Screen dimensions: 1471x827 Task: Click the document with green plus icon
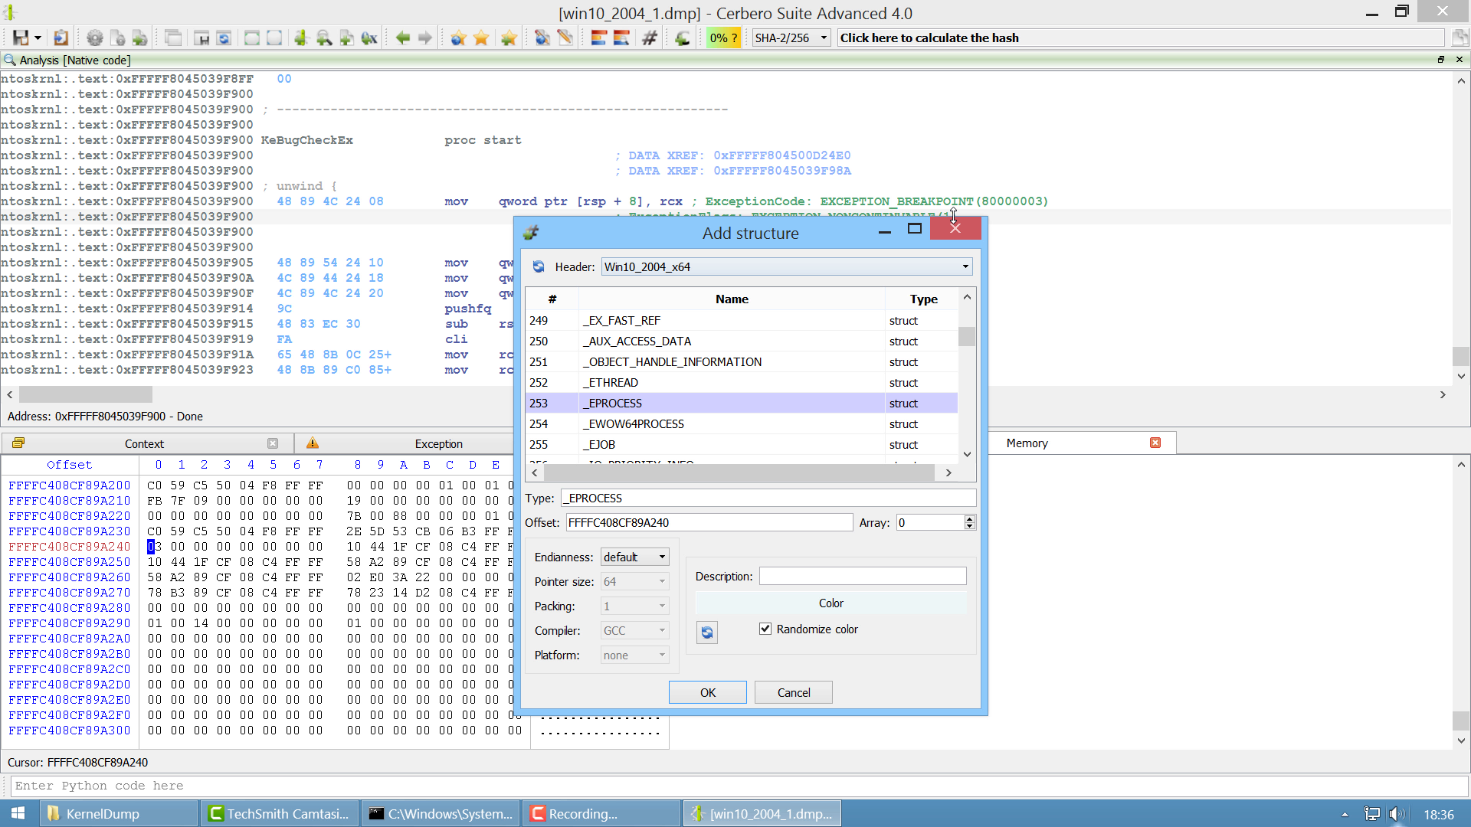tap(139, 38)
